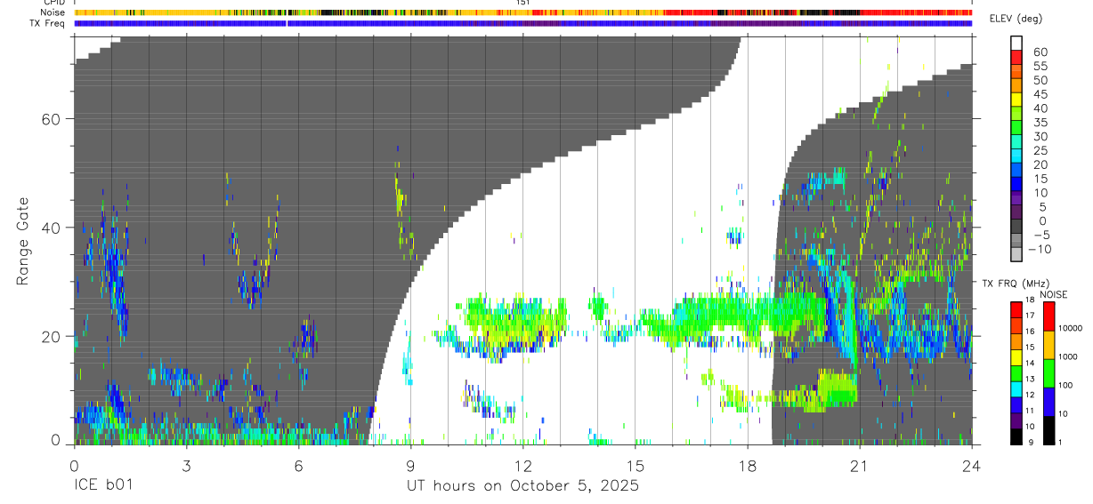The height and width of the screenshot is (504, 1093).
Task: Click the top TX Freq color strip
Action: (x=523, y=23)
